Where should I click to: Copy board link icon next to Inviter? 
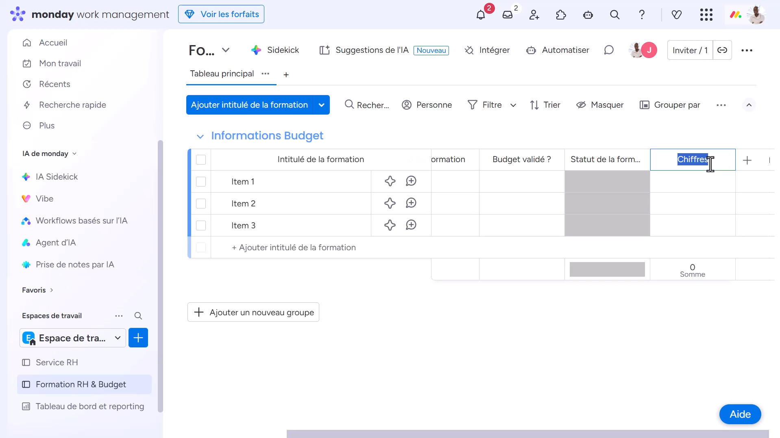tap(722, 50)
